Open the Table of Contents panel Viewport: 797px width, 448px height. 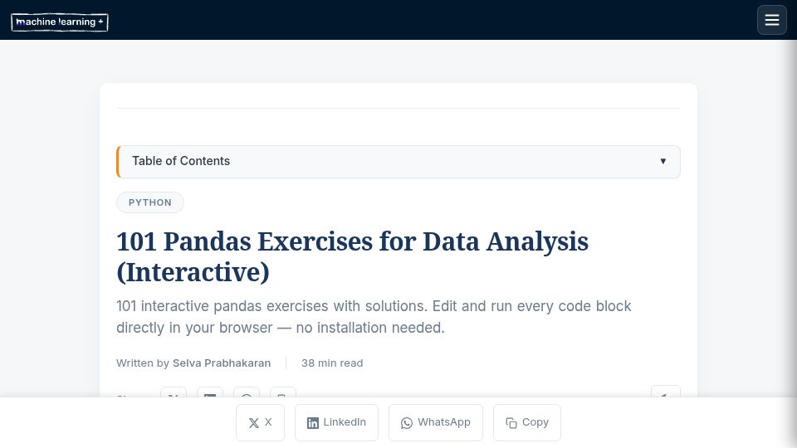(398, 162)
